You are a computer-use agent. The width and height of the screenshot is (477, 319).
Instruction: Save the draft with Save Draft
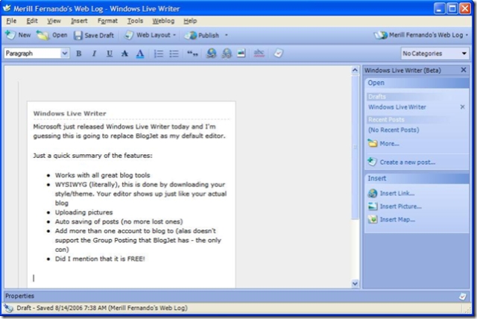click(94, 35)
